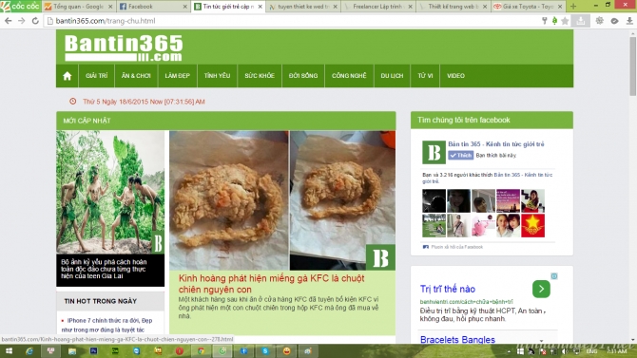
Task: Open Photoshop from the taskbar
Action: (x=93, y=351)
